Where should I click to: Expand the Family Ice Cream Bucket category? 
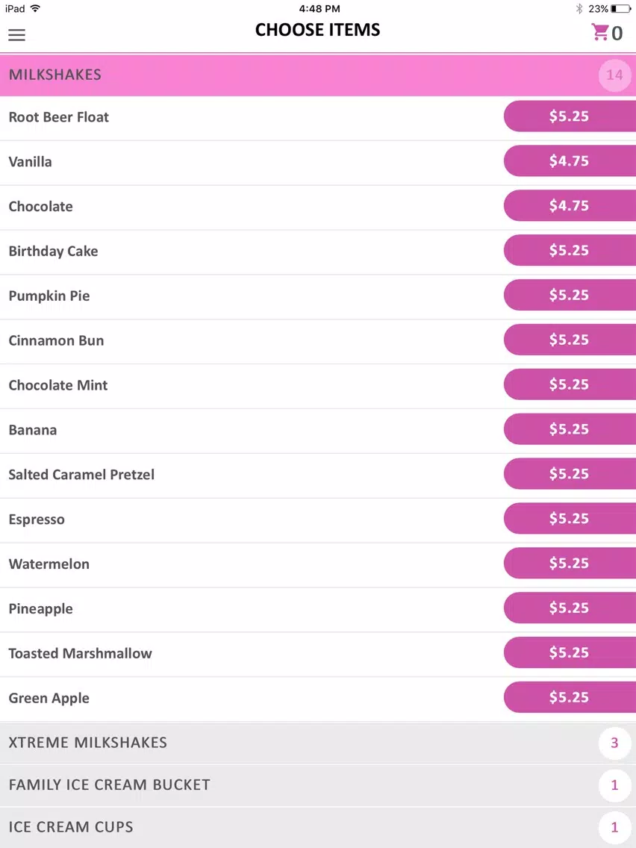click(x=318, y=785)
